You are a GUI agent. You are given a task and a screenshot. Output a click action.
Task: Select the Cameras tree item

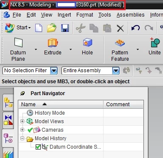pyautogui.click(x=52, y=130)
